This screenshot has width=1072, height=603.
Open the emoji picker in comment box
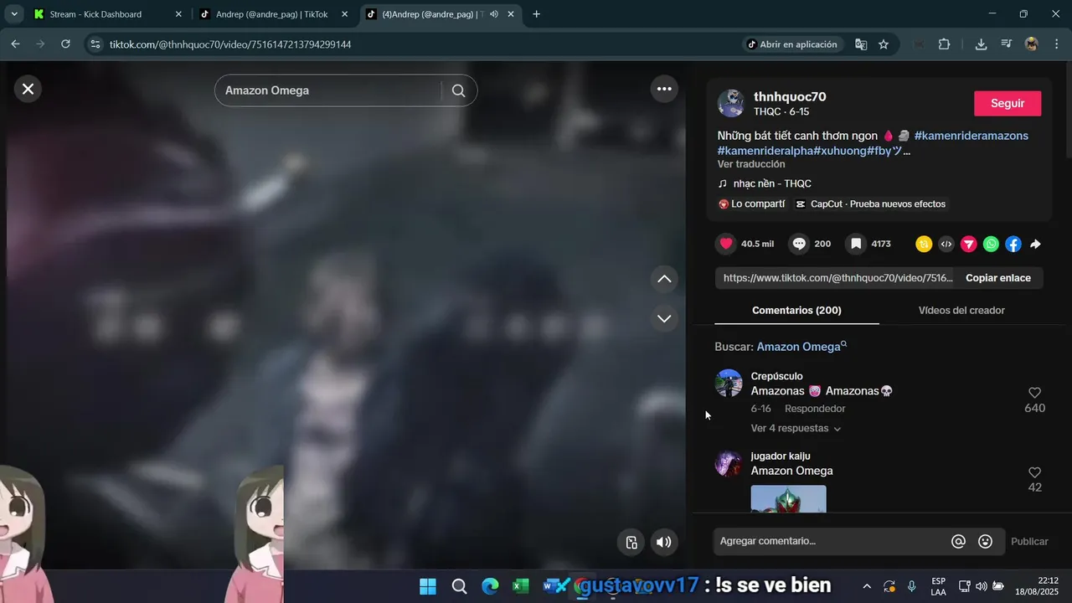point(986,542)
